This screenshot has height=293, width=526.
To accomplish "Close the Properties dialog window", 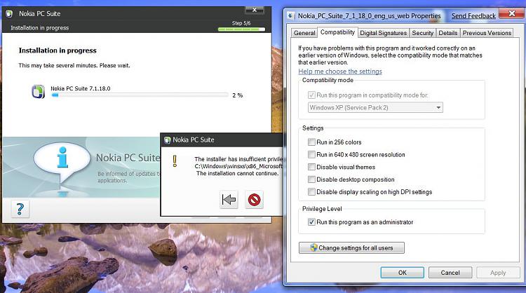I will pyautogui.click(x=511, y=13).
